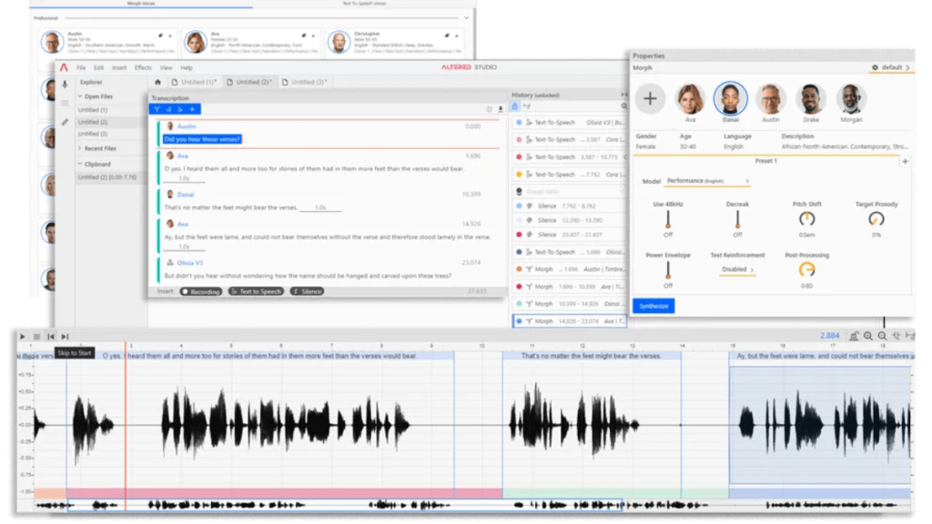The width and height of the screenshot is (932, 524).
Task: Insert Silence
Action: click(307, 292)
